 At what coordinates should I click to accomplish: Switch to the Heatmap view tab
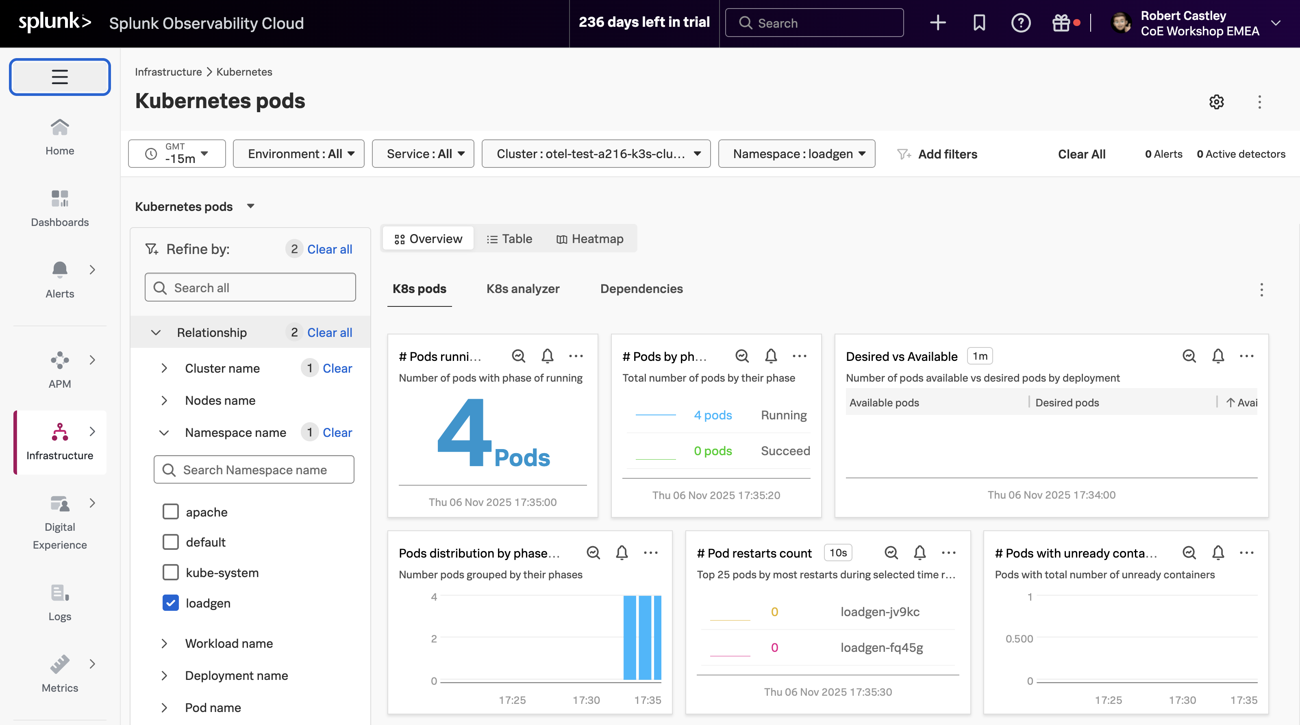(589, 239)
